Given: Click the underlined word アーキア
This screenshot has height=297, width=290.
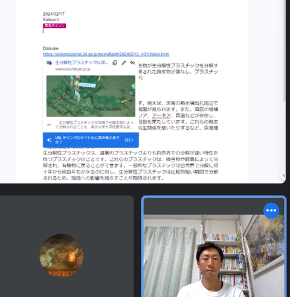Looking at the screenshot, I should tap(161, 115).
